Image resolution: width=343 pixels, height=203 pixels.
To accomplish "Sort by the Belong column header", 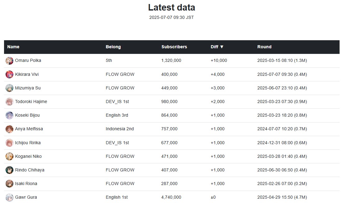I will point(113,47).
